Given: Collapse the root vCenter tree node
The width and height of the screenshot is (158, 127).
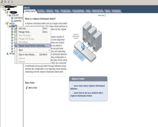Looking at the screenshot, I should 1,7.
